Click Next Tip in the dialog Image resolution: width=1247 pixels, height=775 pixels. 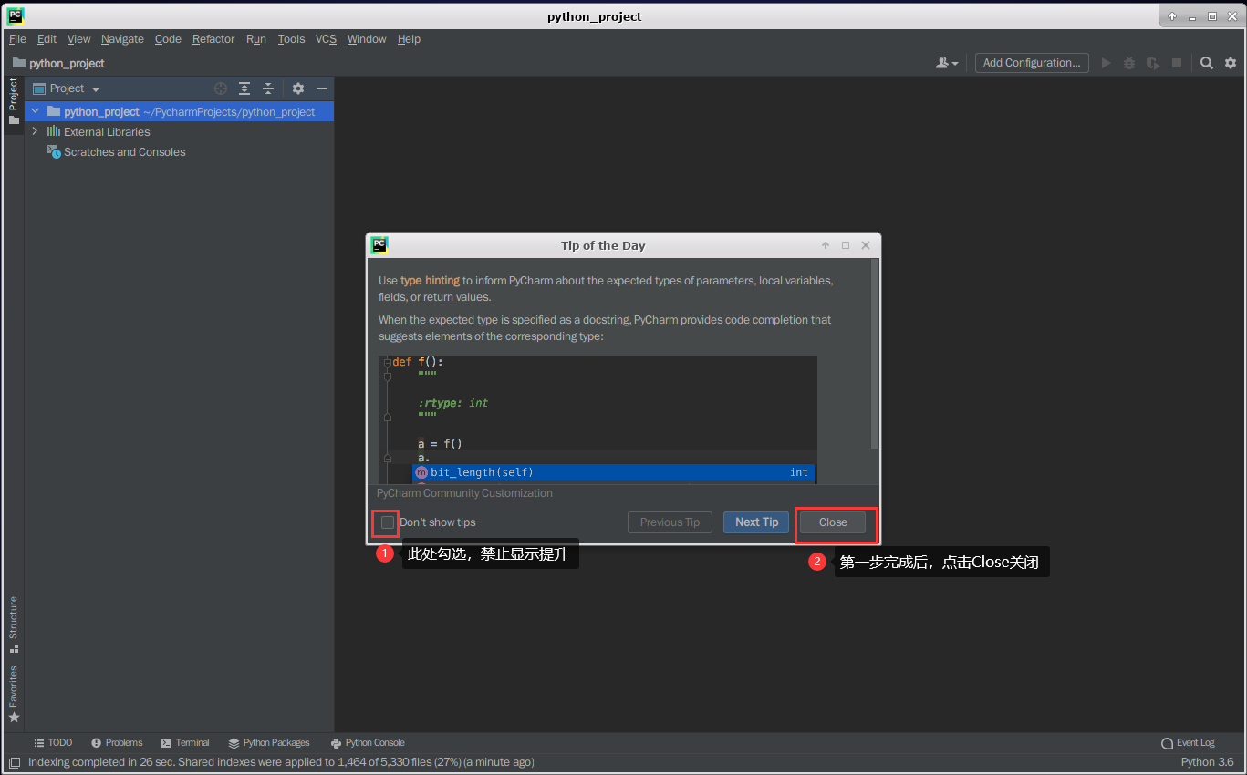[x=756, y=522]
